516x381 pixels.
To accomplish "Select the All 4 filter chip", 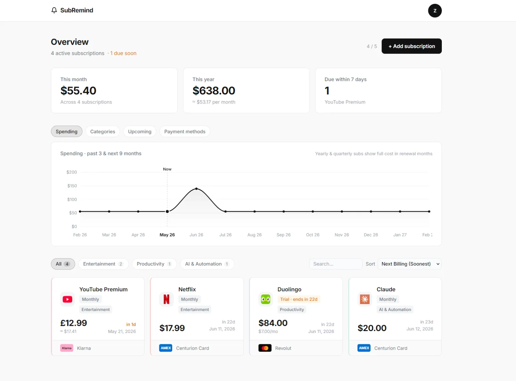I will [63, 264].
